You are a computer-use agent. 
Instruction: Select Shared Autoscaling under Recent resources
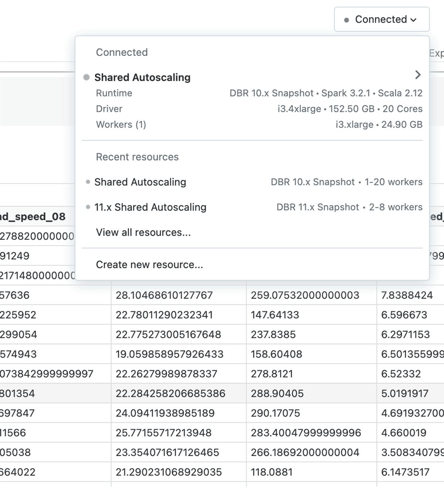click(140, 182)
